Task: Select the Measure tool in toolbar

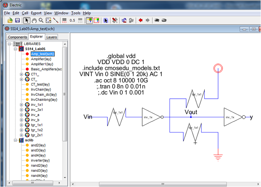Action: point(55,20)
